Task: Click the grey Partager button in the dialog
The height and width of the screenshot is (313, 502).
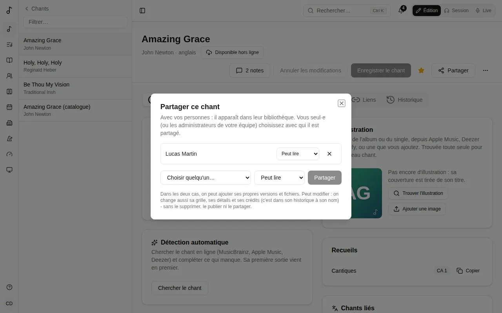Action: [x=325, y=178]
